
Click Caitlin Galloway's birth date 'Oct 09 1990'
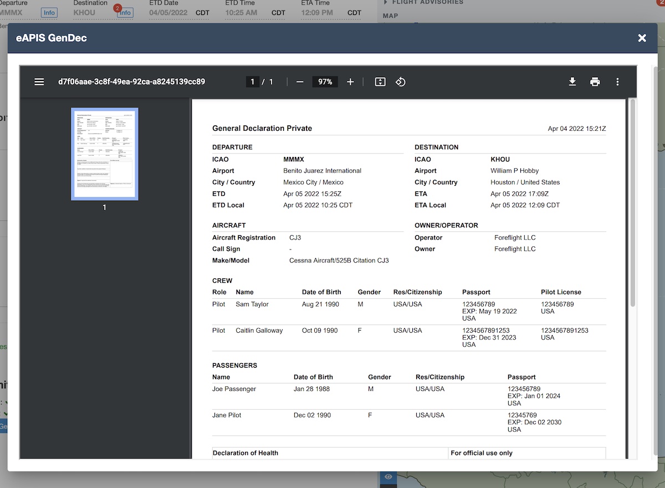tap(320, 331)
